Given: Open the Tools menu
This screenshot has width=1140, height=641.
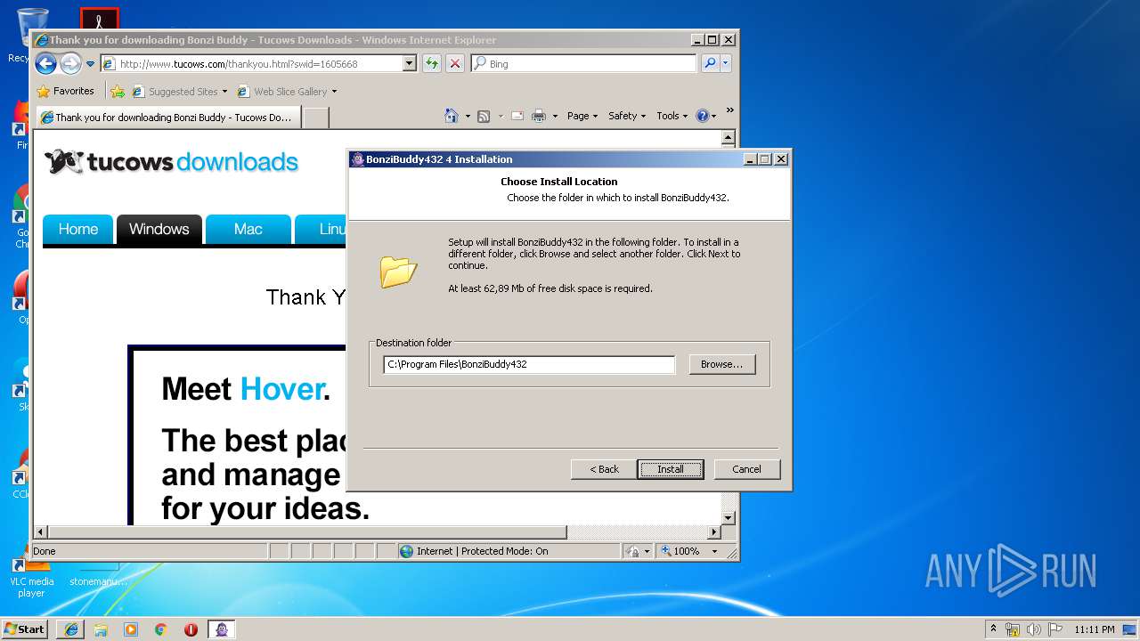Looking at the screenshot, I should click(x=672, y=116).
